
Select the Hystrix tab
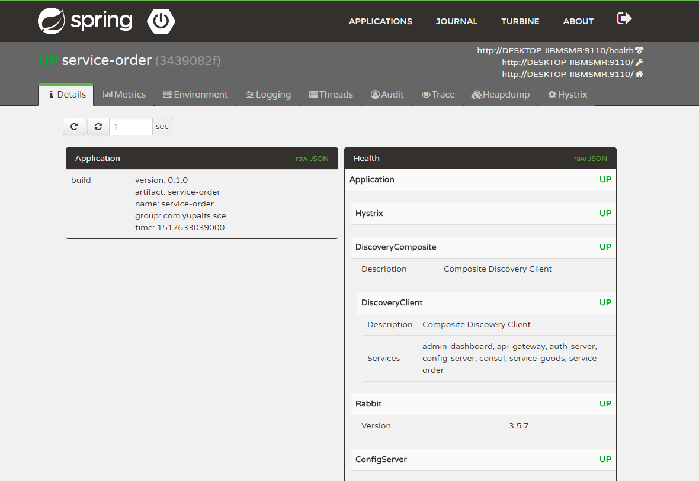click(567, 95)
